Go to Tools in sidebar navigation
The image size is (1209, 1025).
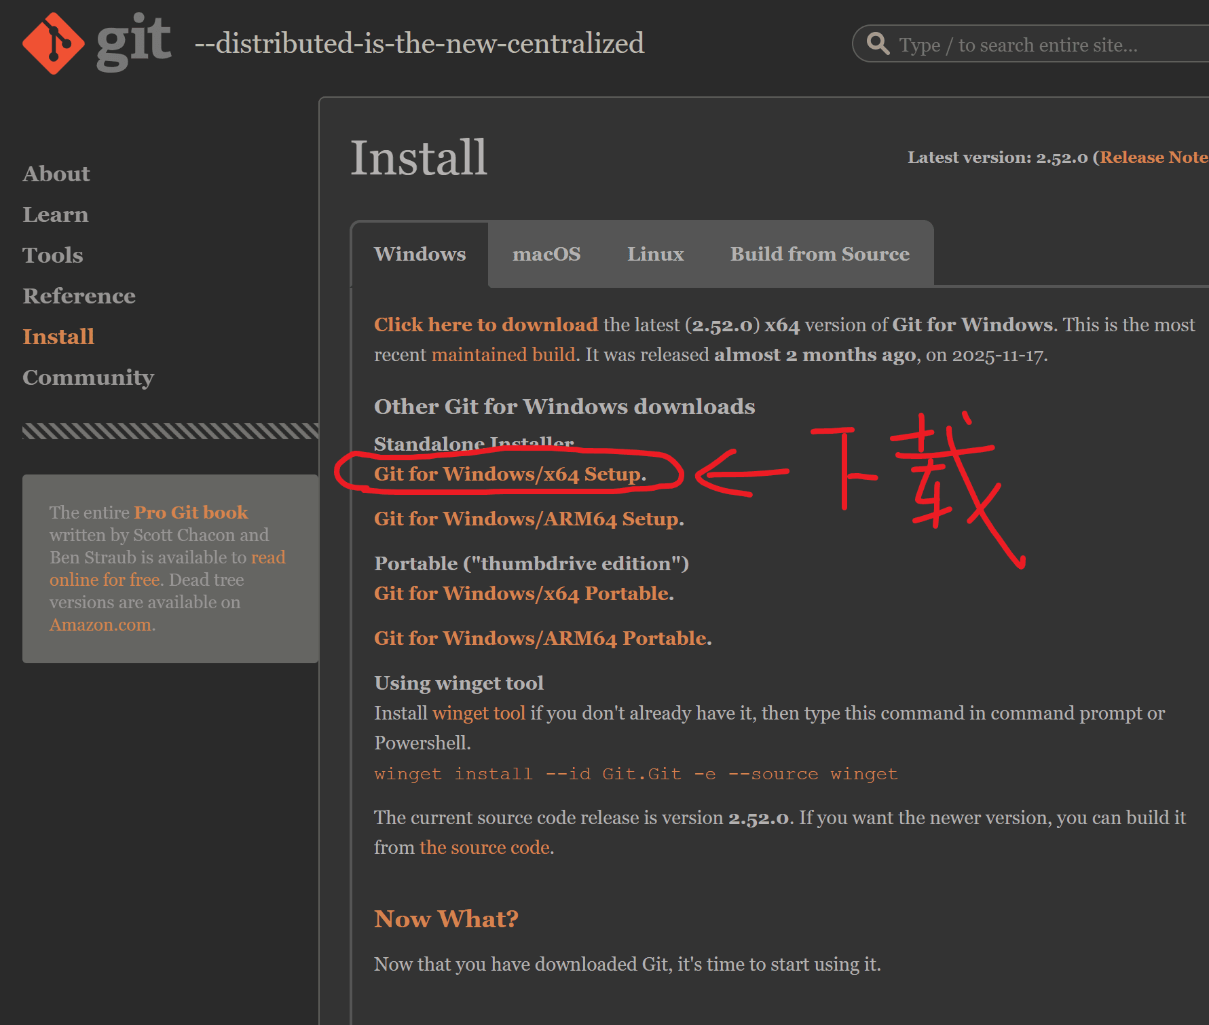tap(53, 255)
